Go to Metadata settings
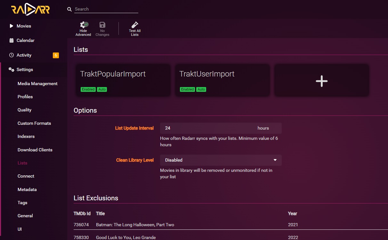The image size is (388, 240). [27, 189]
